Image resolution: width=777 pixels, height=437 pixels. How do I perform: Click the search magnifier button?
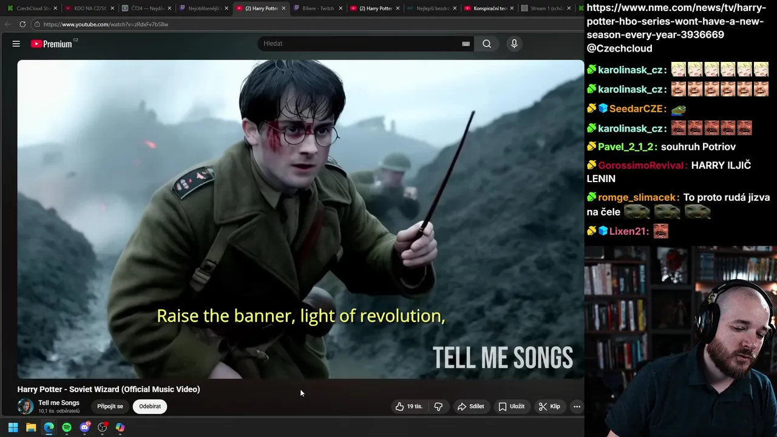click(x=487, y=44)
